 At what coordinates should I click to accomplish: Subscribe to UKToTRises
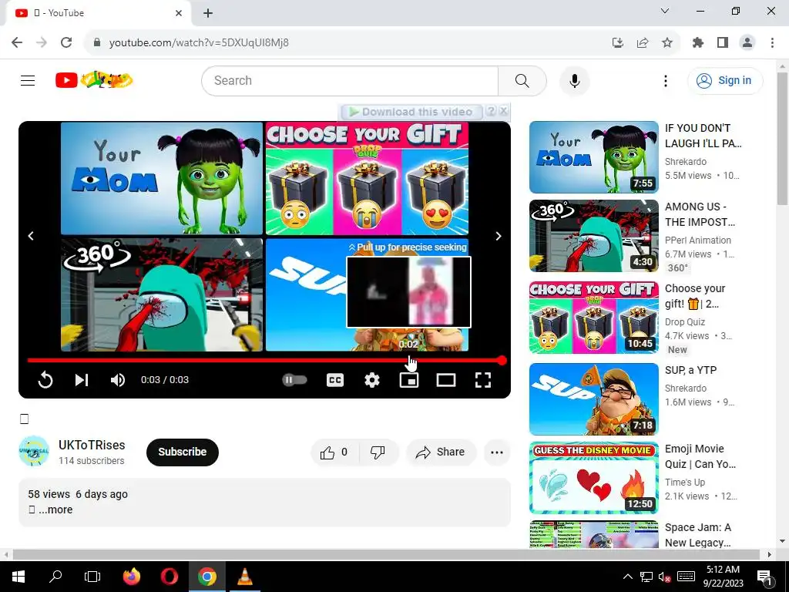(182, 452)
